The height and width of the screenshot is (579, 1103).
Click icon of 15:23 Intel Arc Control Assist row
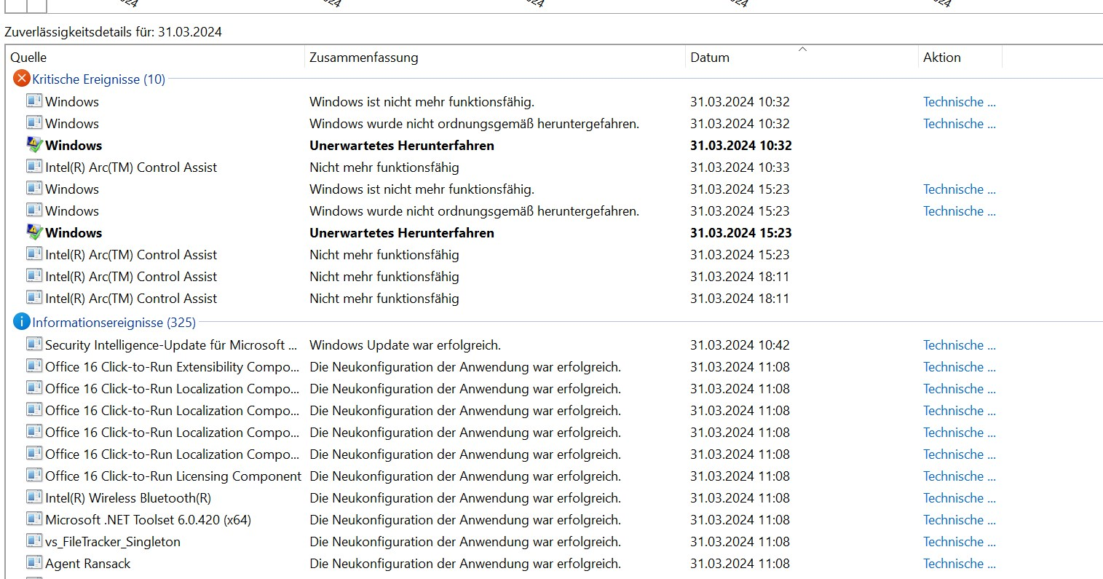click(34, 253)
